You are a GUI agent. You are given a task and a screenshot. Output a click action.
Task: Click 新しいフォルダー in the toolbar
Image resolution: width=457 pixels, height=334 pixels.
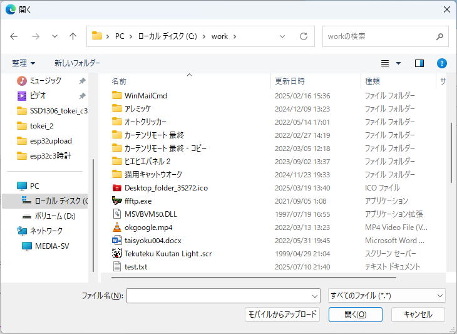(x=77, y=63)
